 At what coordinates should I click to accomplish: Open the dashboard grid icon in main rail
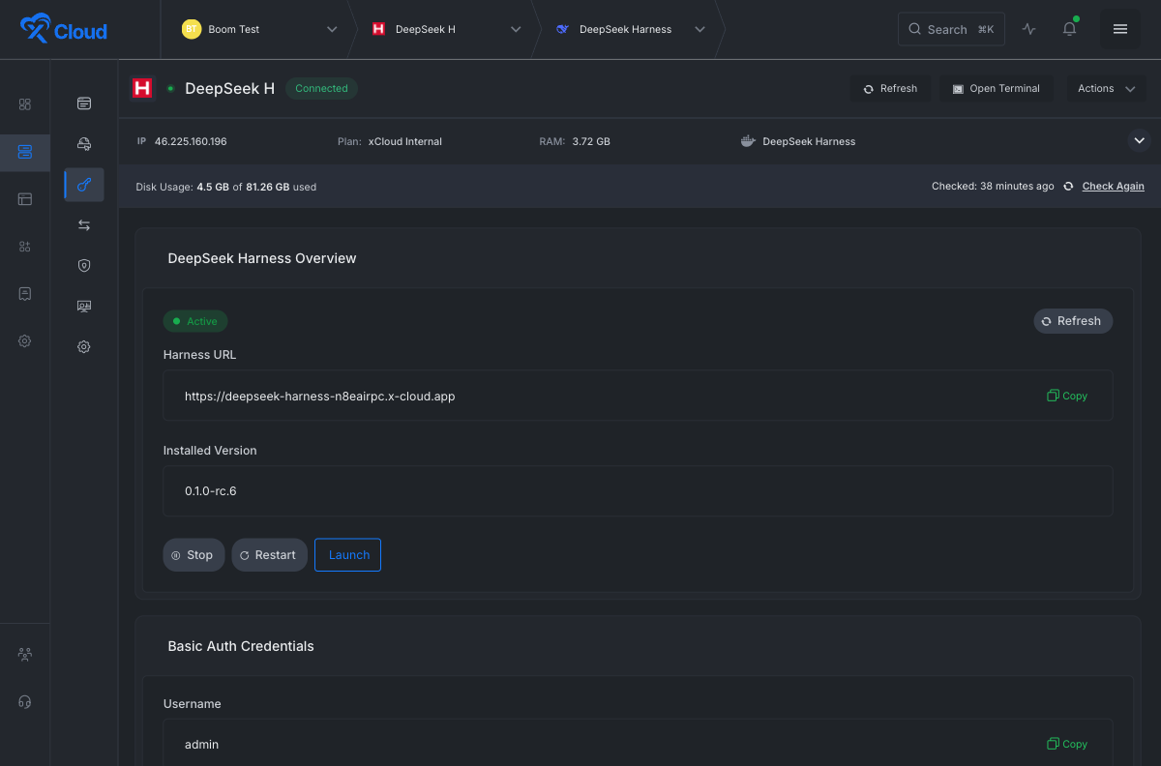tap(25, 104)
